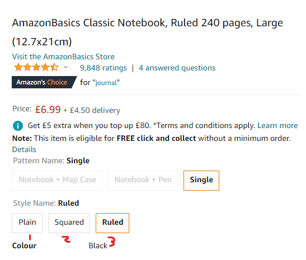Screen dimensions: 306x260
Task: Select the Notebook + Pen pattern option
Action: (x=143, y=181)
